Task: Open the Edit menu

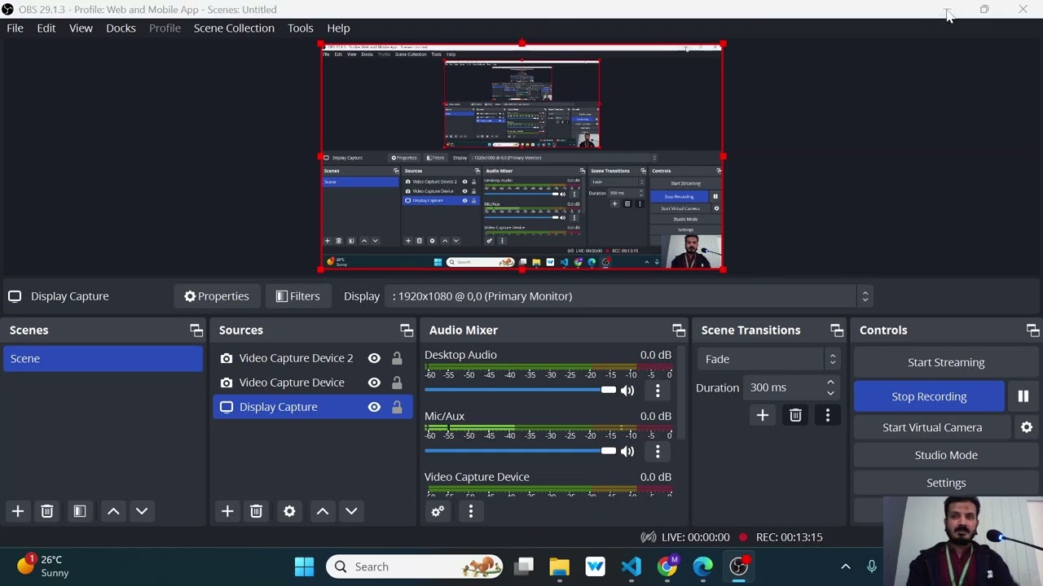Action: (46, 28)
